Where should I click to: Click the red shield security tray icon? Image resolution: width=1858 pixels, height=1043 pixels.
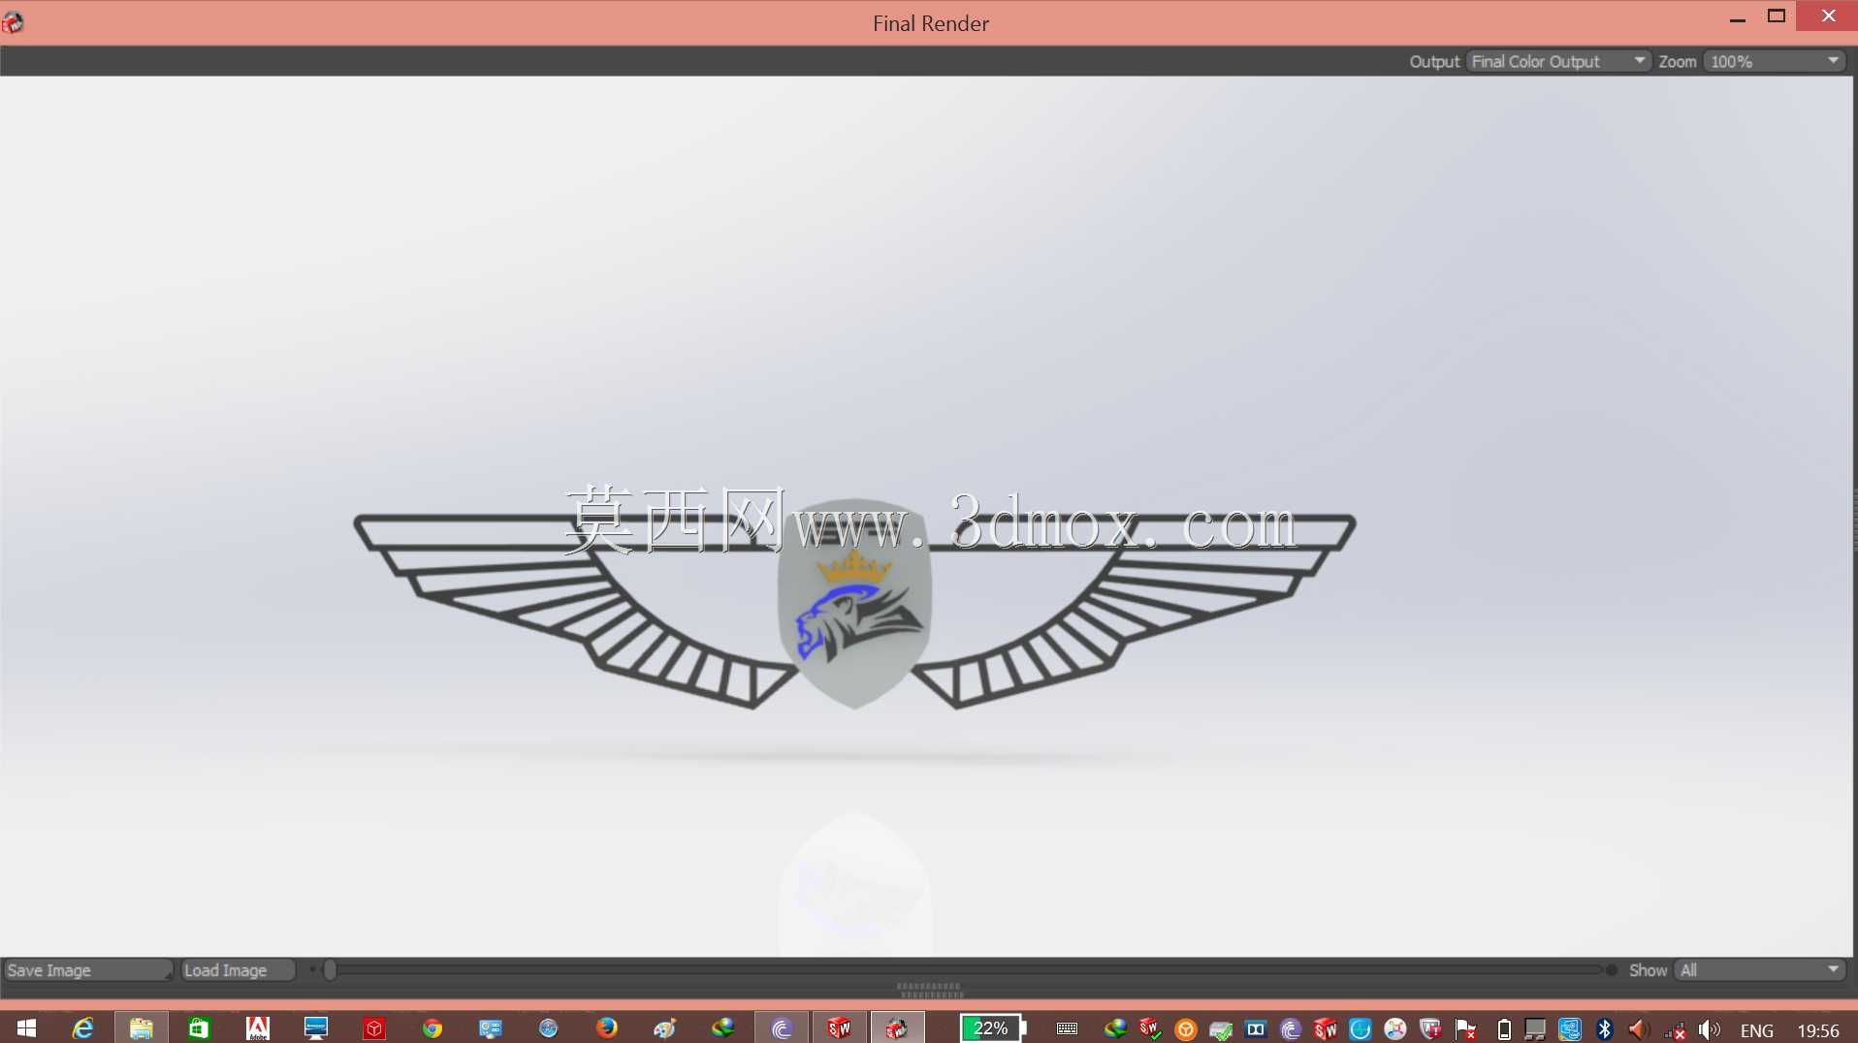click(1430, 1029)
